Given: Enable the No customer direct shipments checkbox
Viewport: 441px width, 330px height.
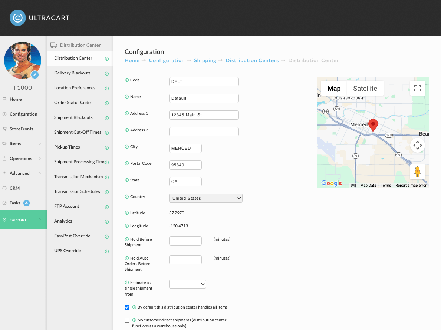Looking at the screenshot, I should pyautogui.click(x=127, y=320).
